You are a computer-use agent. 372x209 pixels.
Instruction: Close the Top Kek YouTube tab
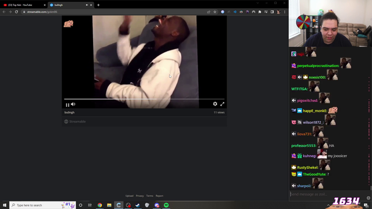[x=45, y=5]
